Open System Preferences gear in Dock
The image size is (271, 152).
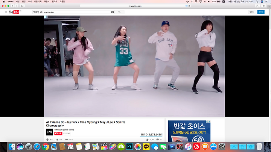(x=222, y=147)
